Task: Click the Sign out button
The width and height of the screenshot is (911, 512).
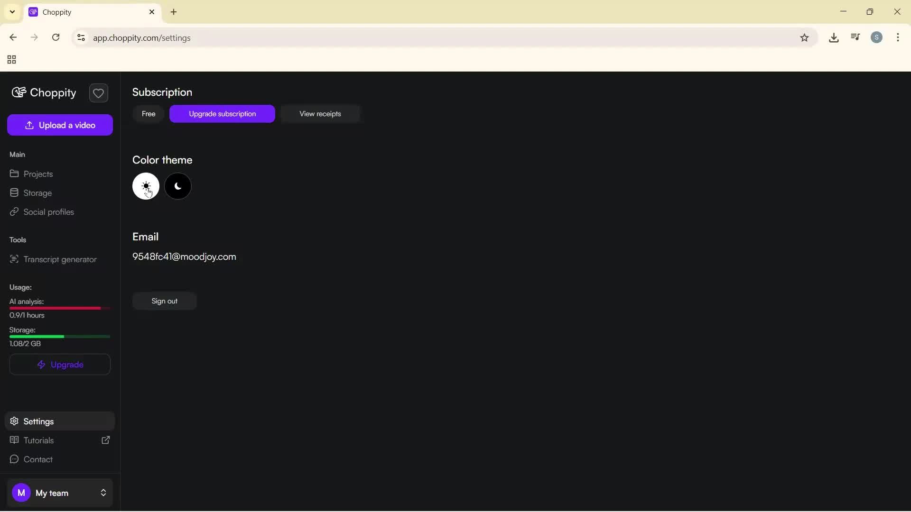Action: tap(164, 301)
